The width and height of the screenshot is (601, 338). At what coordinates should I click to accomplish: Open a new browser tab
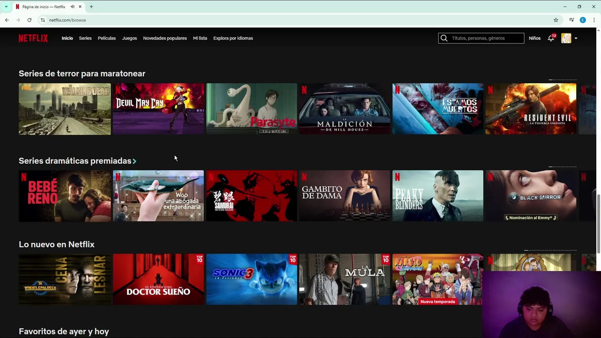pos(91,7)
